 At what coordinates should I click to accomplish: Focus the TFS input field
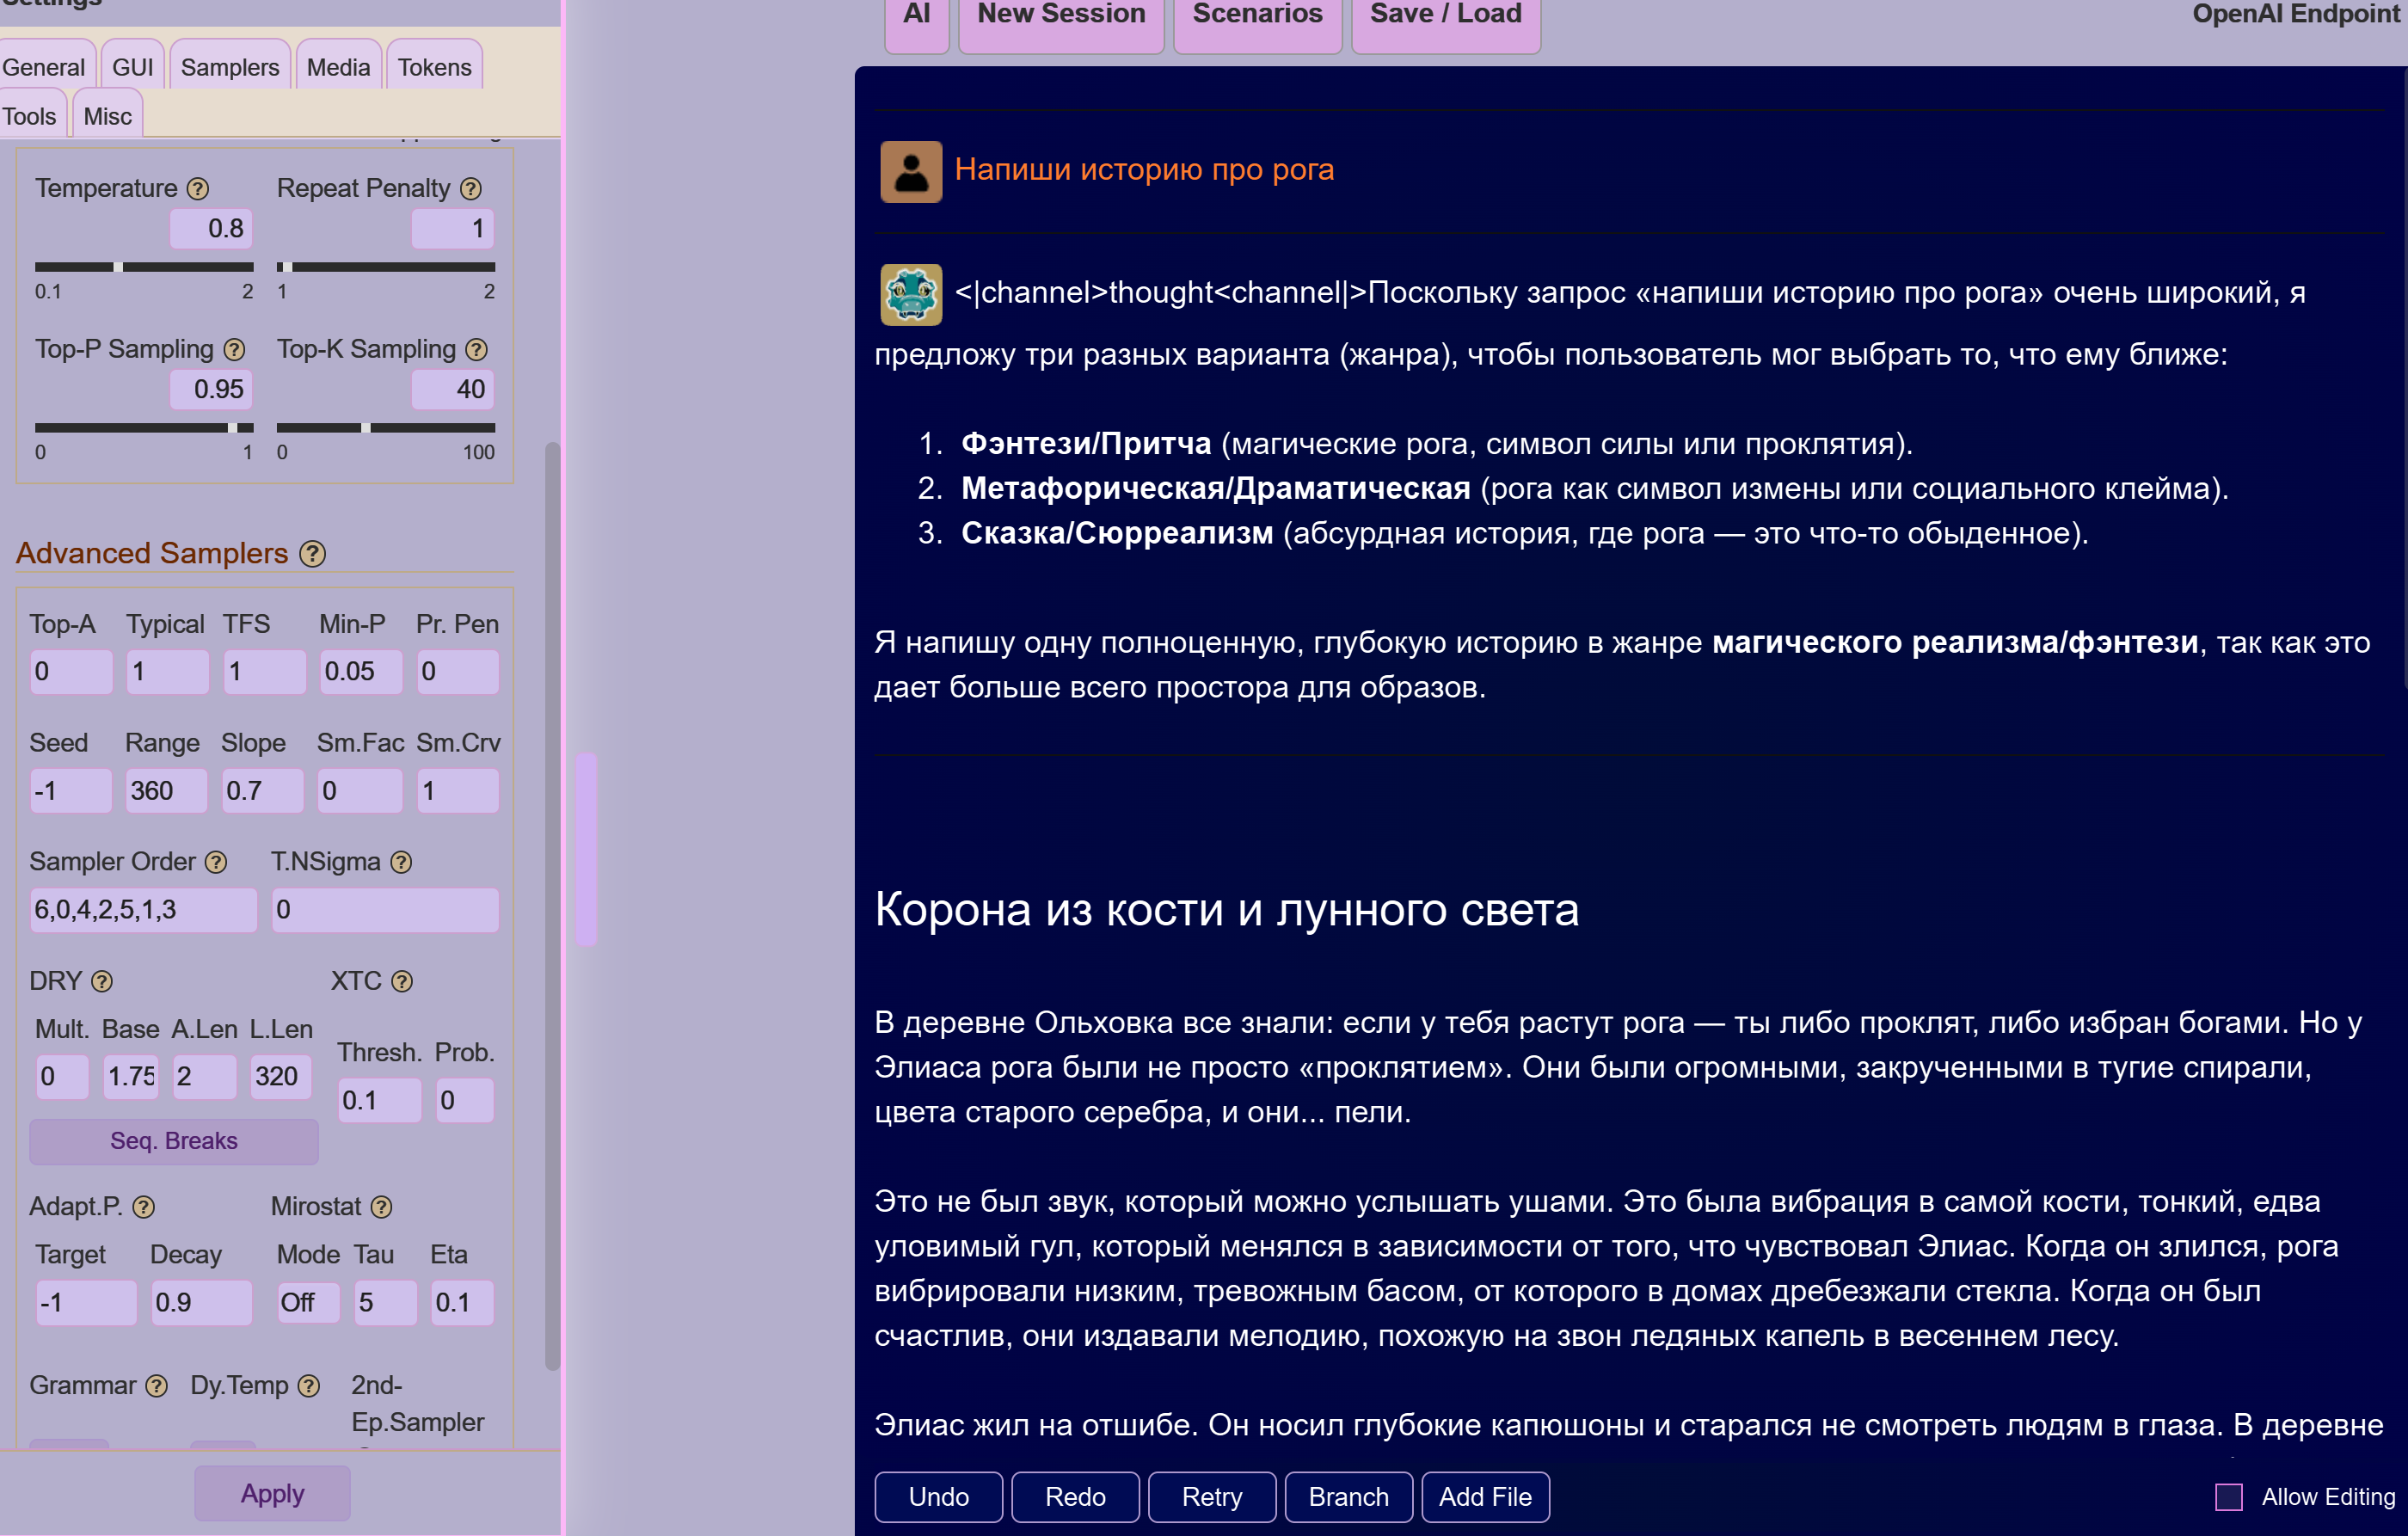264,671
